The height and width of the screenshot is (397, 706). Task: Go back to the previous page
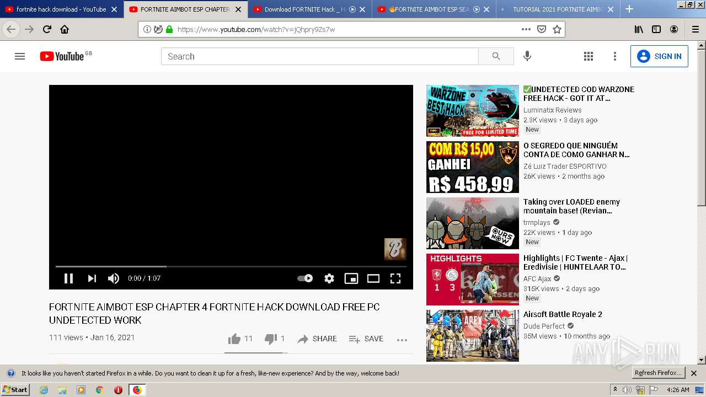click(11, 29)
